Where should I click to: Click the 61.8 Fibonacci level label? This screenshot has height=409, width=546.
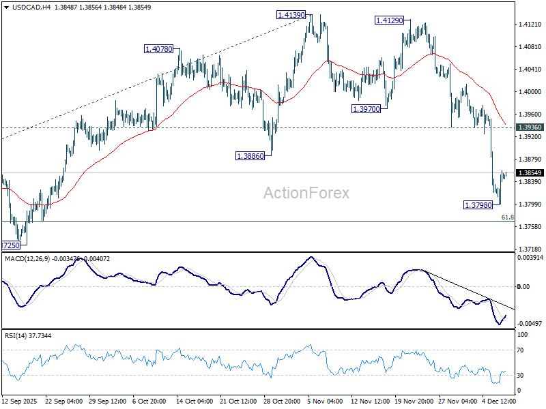(507, 217)
